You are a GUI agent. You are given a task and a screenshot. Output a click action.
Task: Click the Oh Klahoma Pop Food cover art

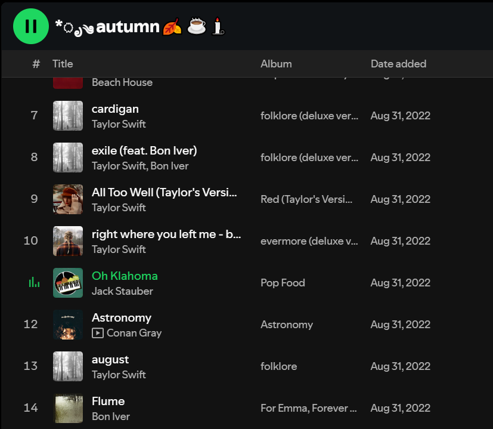click(68, 283)
